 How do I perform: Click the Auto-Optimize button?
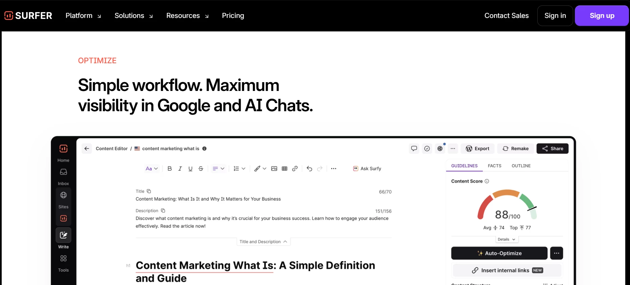[499, 253]
